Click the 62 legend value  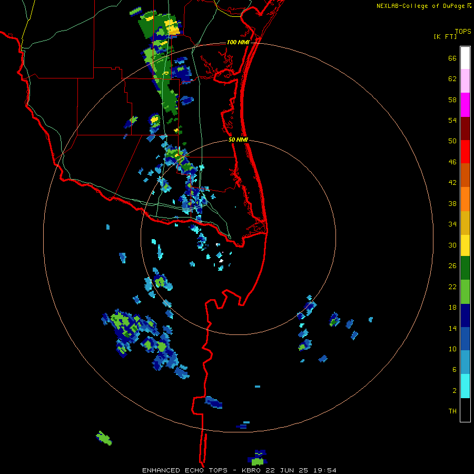coord(452,79)
